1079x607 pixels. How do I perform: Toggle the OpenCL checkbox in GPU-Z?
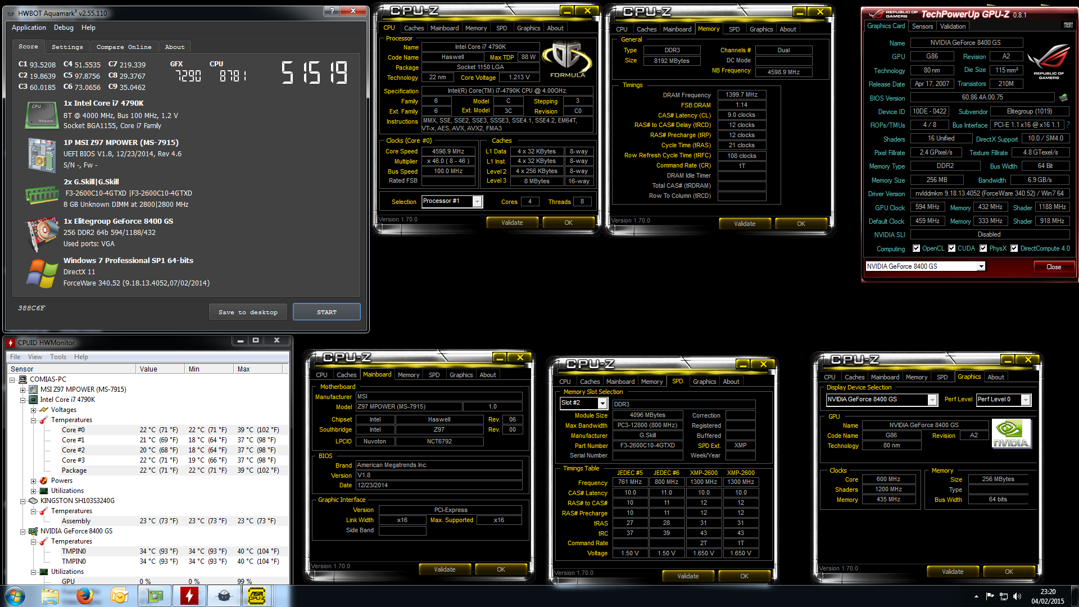coord(916,248)
